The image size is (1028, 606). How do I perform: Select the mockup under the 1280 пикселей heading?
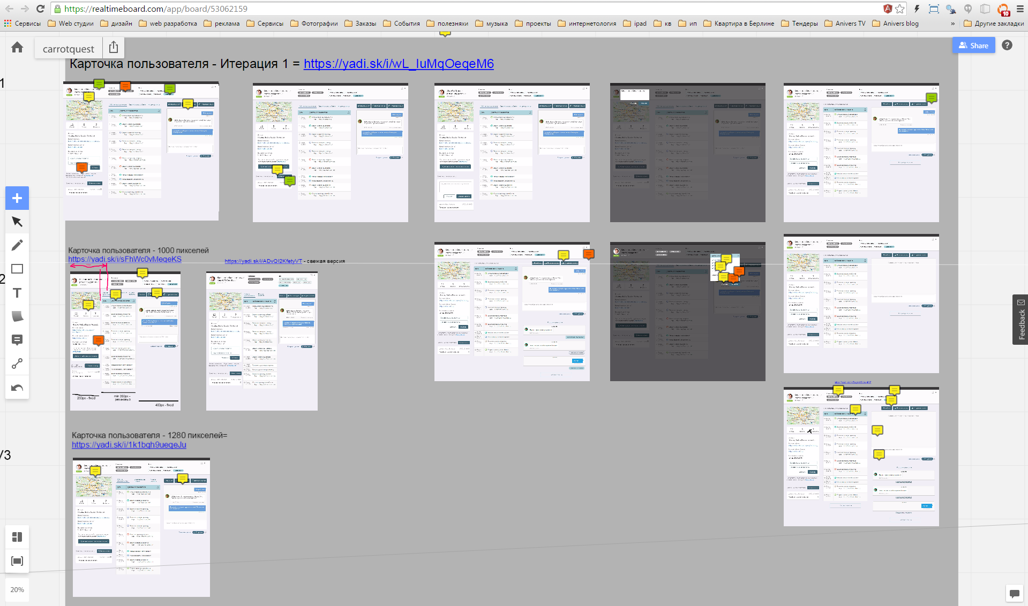141,527
